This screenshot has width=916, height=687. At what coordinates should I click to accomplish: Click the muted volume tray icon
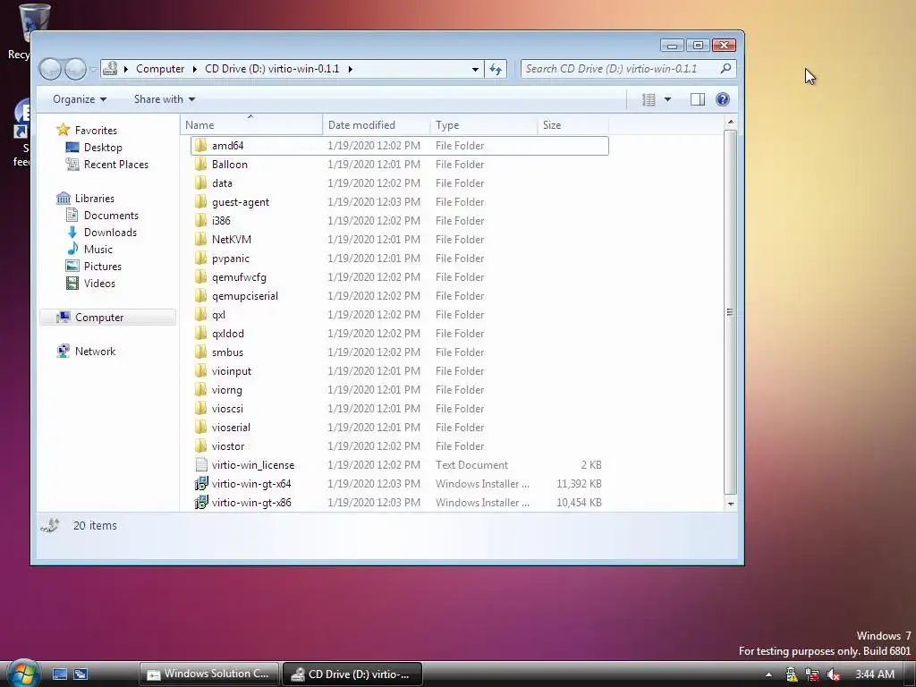point(833,674)
